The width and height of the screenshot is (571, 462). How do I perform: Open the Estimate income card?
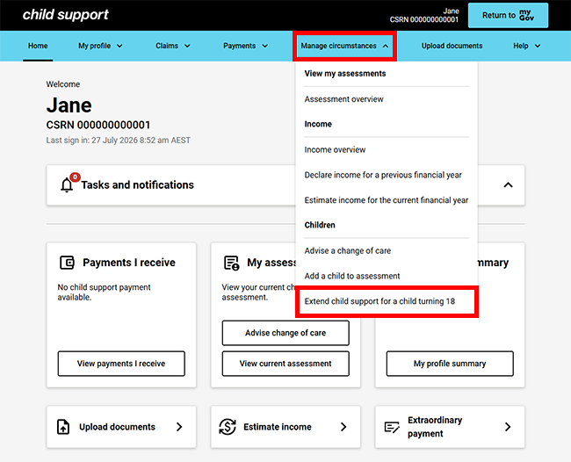pyautogui.click(x=285, y=427)
